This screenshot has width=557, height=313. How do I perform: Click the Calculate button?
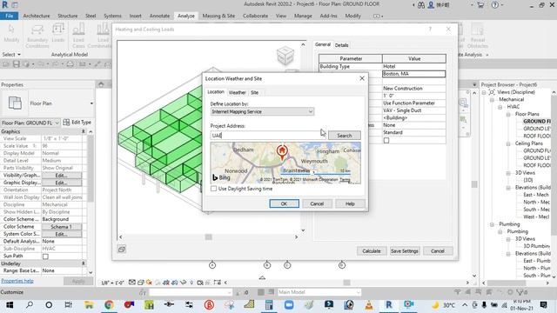(372, 251)
